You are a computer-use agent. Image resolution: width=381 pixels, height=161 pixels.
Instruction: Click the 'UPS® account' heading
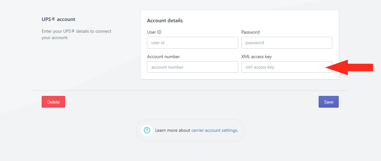click(x=58, y=19)
